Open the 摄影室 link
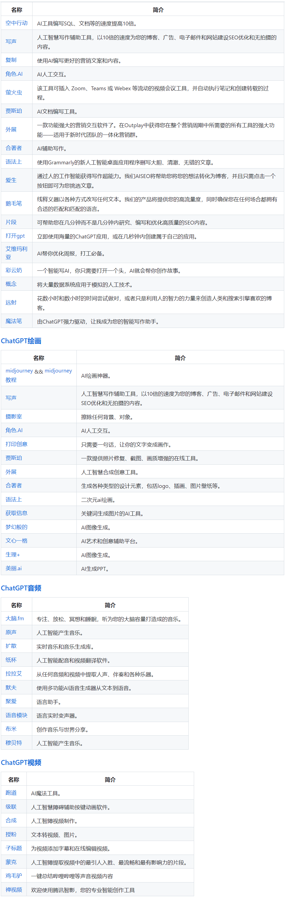Image resolution: width=285 pixels, height=897 pixels. 14,417
